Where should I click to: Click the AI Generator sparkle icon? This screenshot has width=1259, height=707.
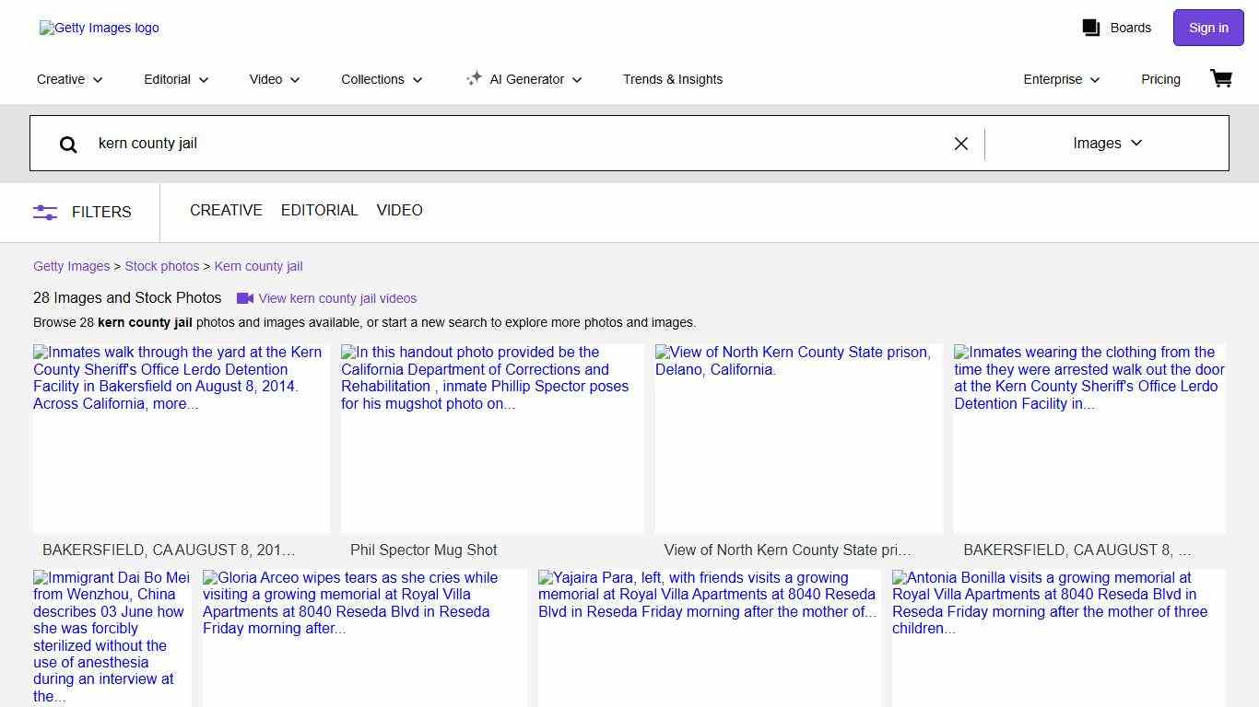[x=474, y=79]
